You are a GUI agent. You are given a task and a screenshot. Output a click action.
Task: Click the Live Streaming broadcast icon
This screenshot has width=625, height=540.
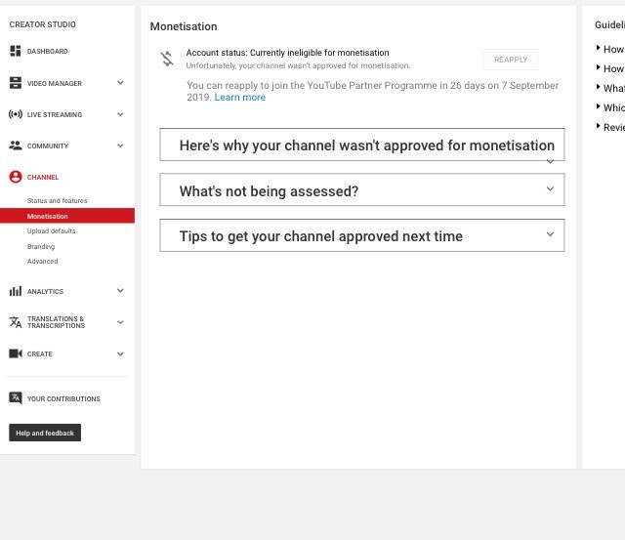click(16, 114)
